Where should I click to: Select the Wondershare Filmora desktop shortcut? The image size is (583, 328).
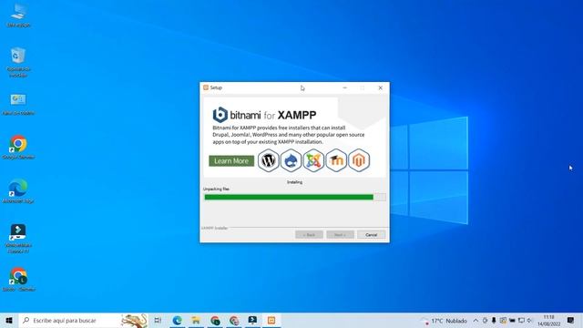[18, 239]
